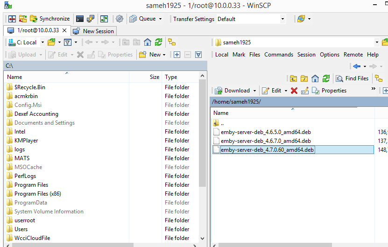Open the terminal console icon
Image resolution: width=388 pixels, height=247 pixels.
pyautogui.click(x=80, y=19)
